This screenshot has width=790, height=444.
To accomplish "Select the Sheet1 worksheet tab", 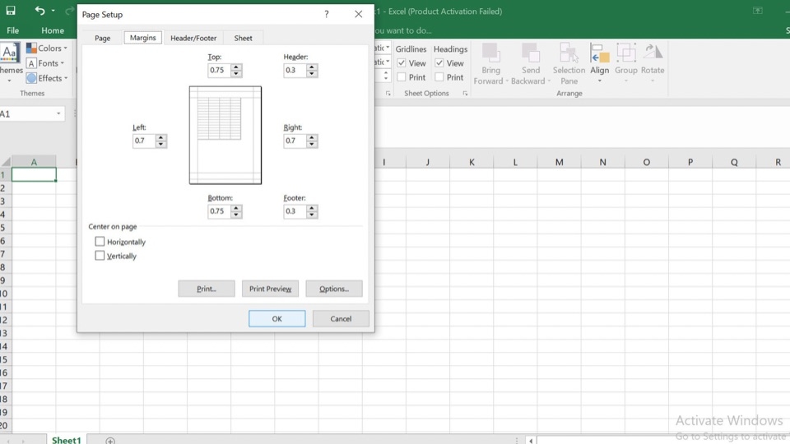I will coord(66,439).
